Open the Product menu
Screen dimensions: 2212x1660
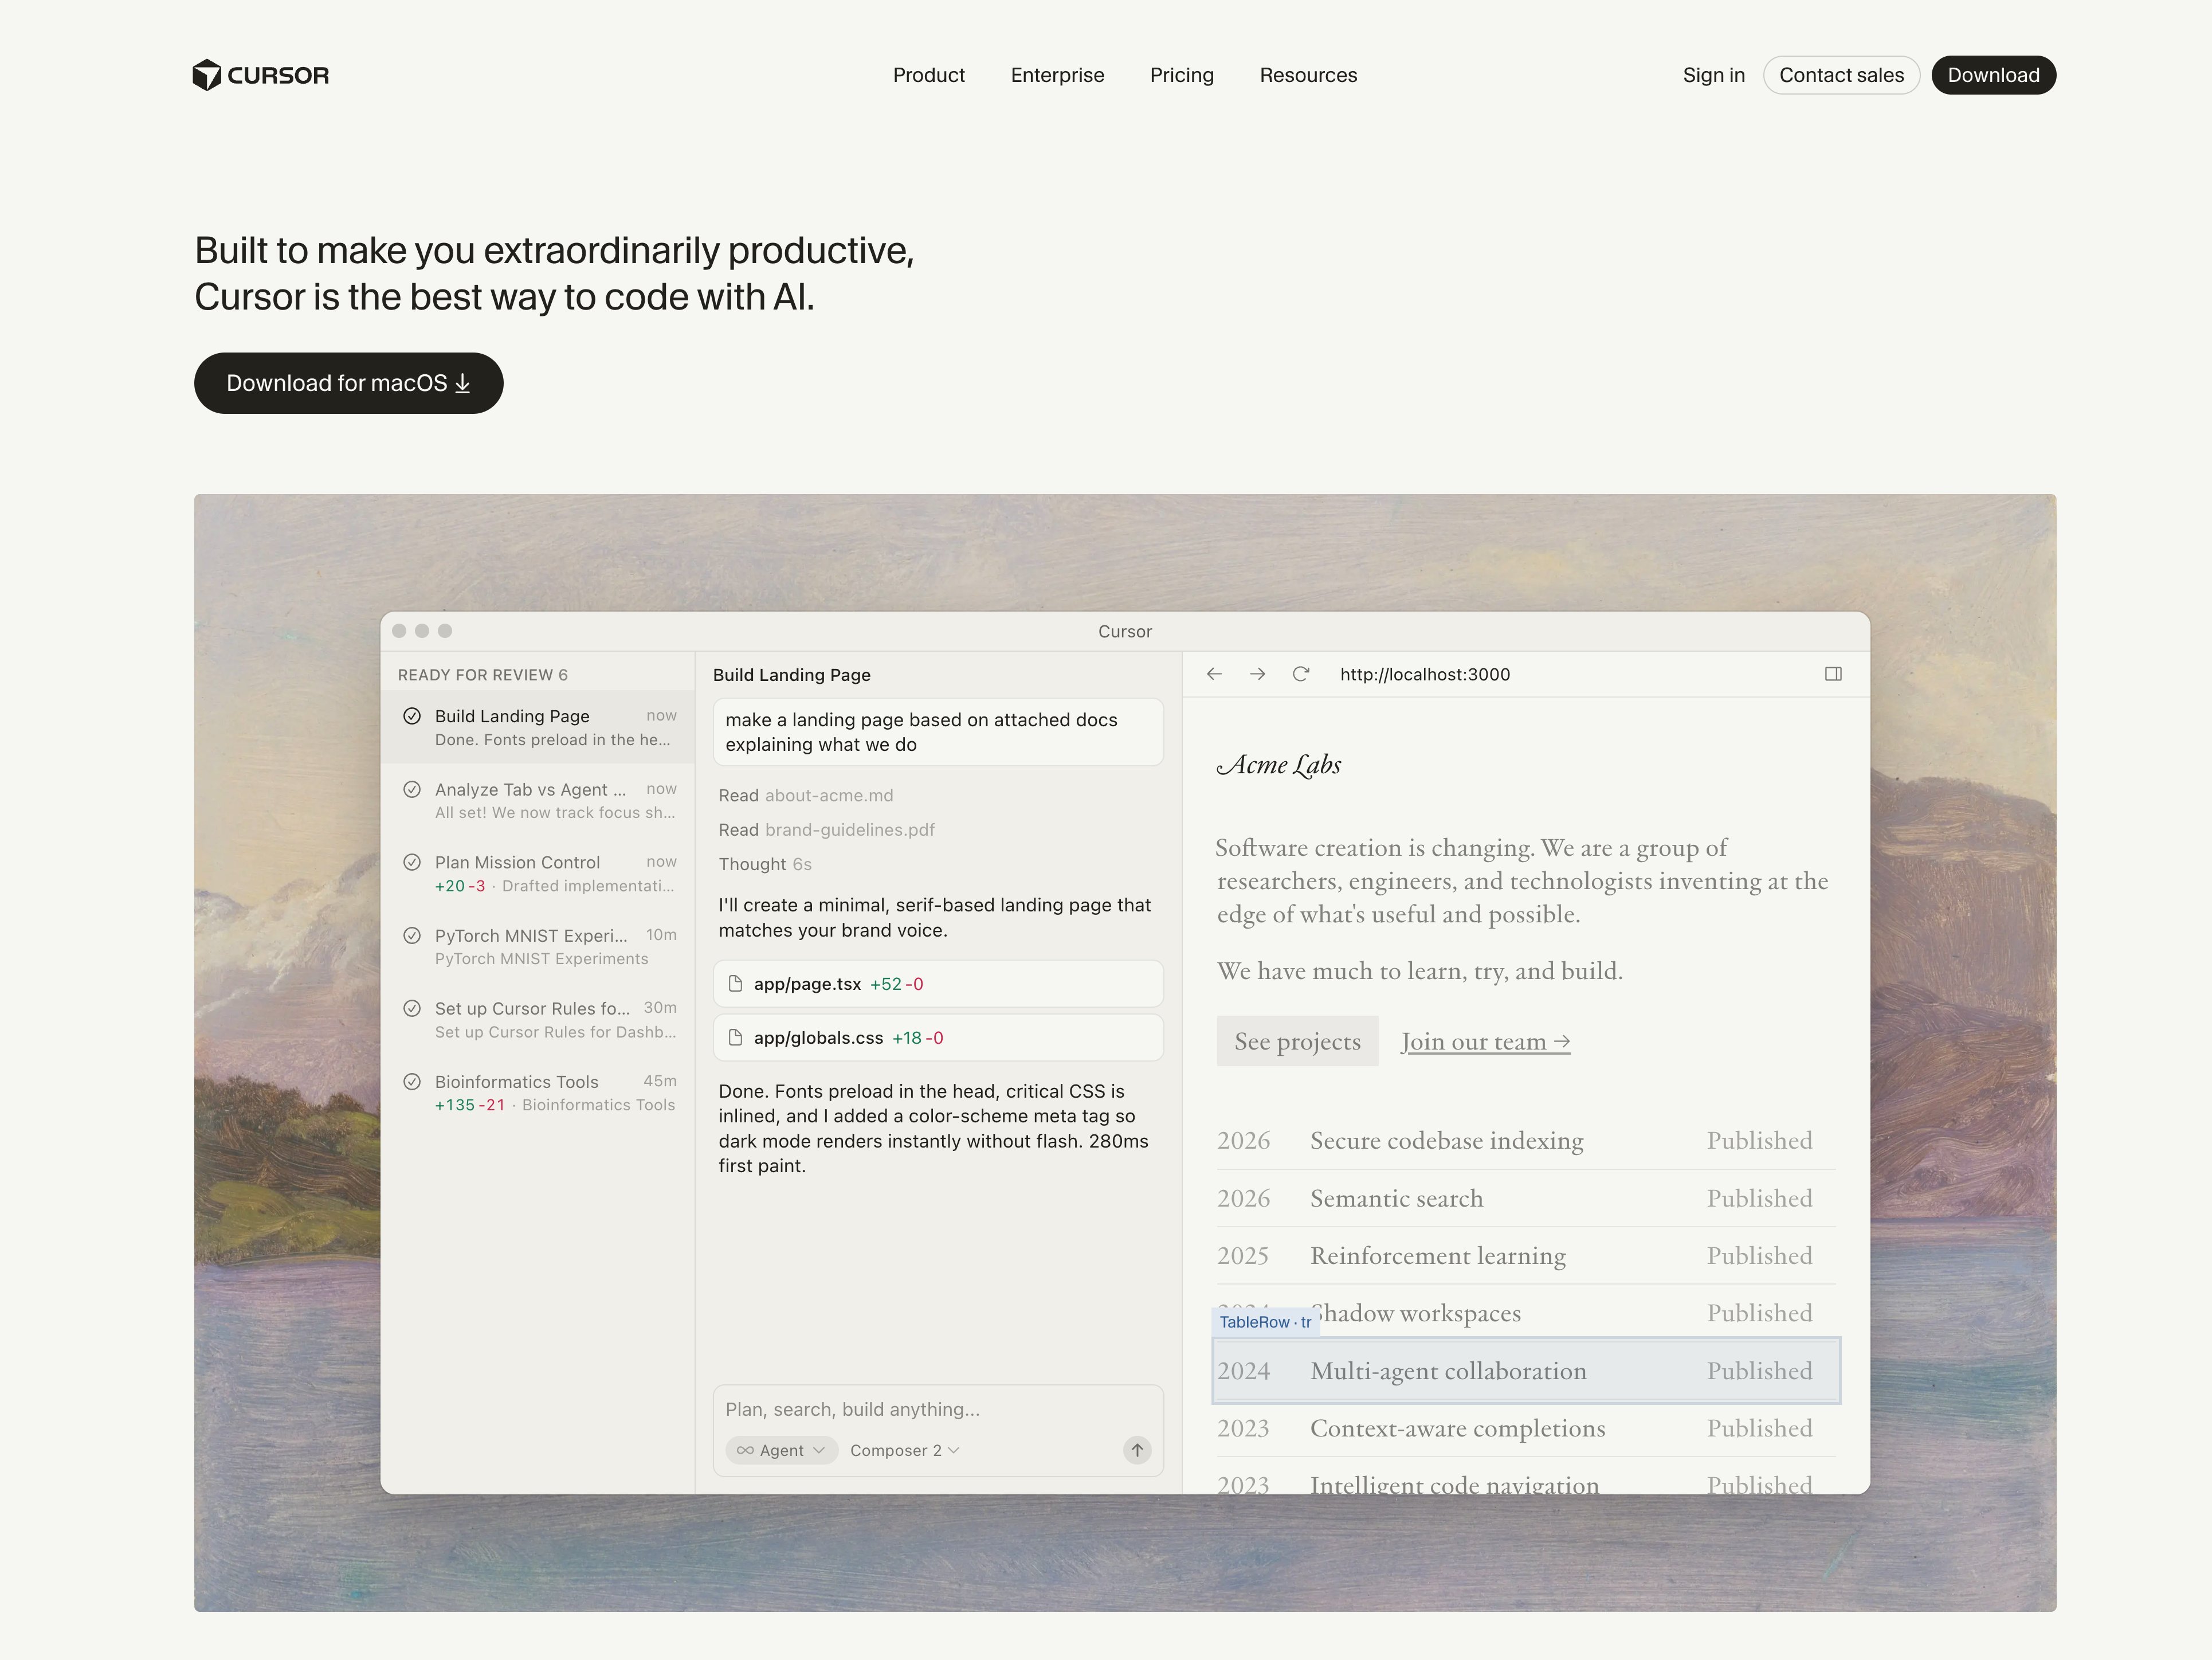(x=928, y=75)
